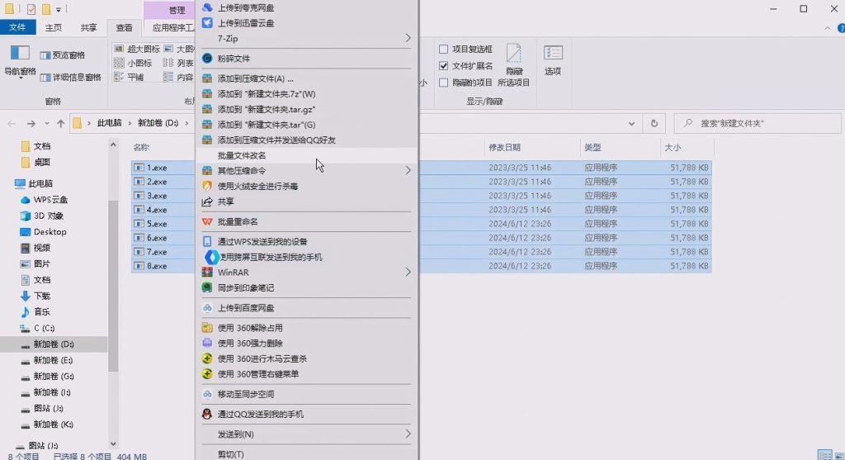845x460 pixels.
Task: Click the 搜索"新建文件夹" search box
Action: point(759,123)
